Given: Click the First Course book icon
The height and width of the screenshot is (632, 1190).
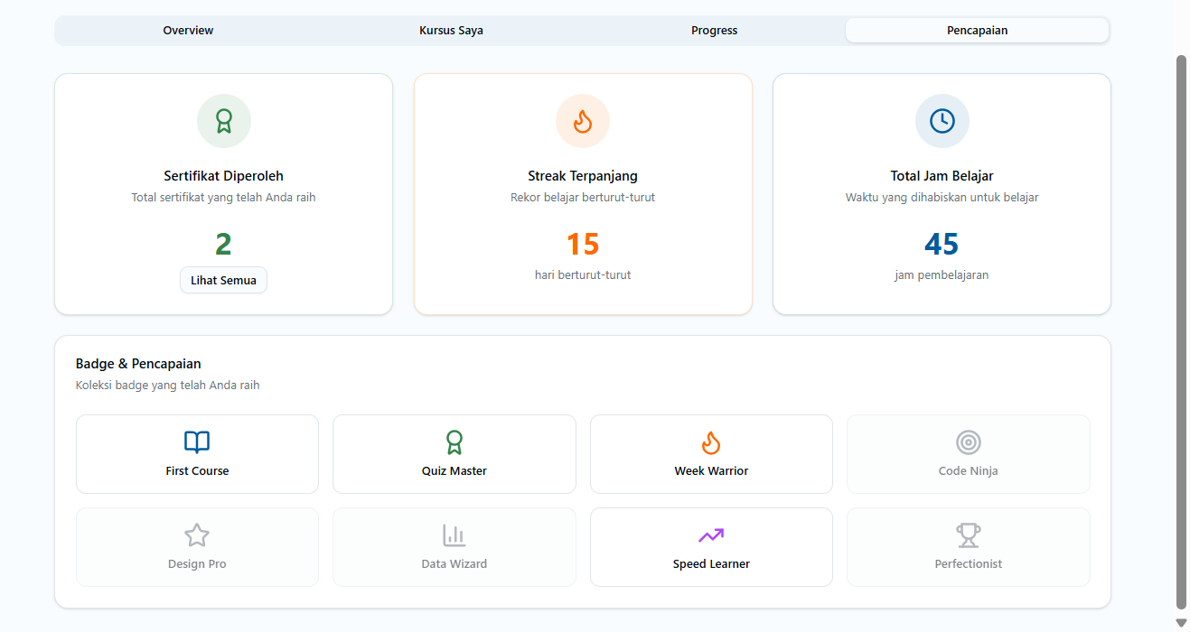Looking at the screenshot, I should (x=197, y=442).
